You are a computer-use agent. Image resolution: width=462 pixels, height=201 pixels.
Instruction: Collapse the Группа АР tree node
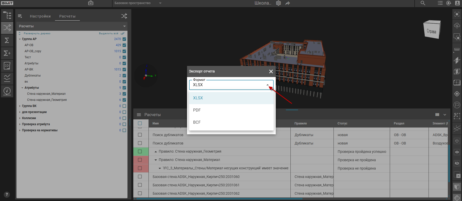[20, 39]
